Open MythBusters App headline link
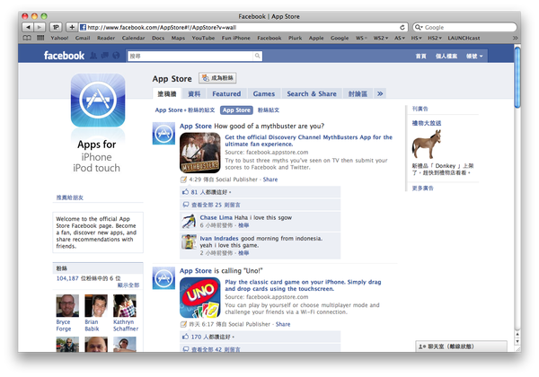This screenshot has height=377, width=539. [x=309, y=140]
